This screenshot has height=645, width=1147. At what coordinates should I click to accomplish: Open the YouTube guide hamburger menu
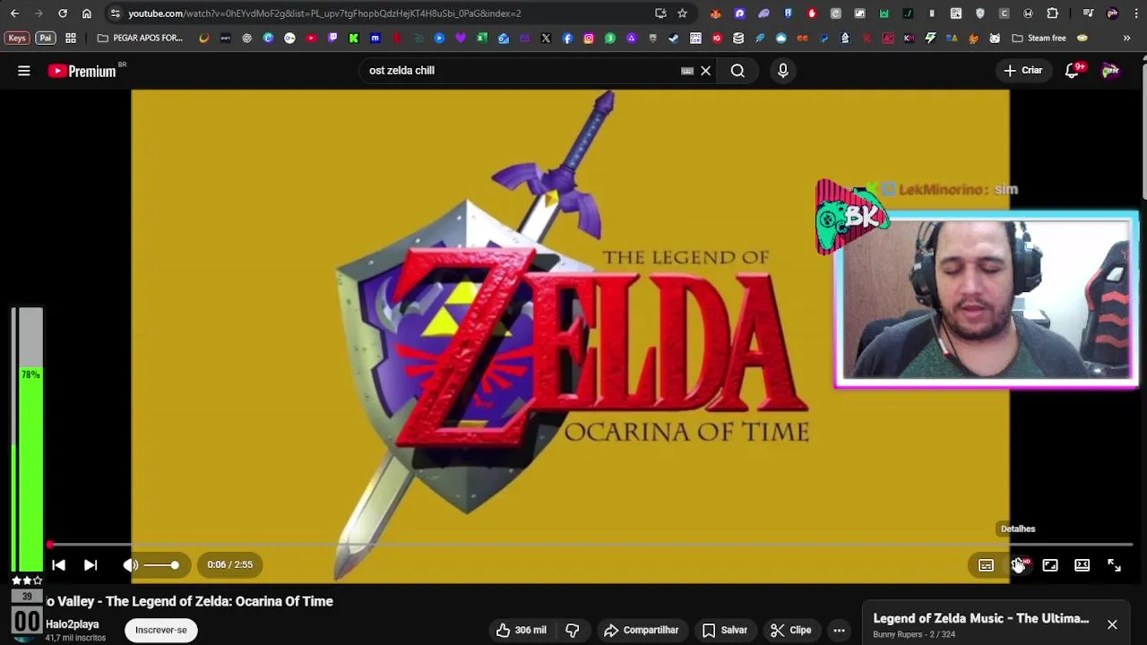click(24, 71)
